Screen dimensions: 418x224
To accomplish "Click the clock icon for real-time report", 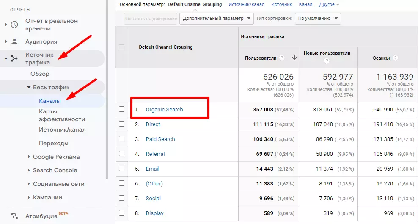I will click(14, 25).
